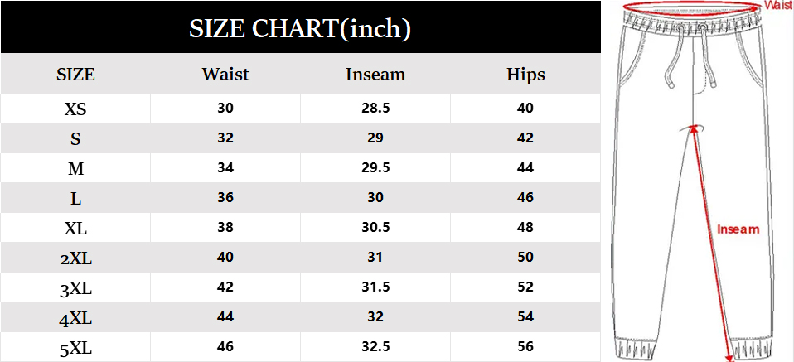Select the 5XL size row label
This screenshot has width=794, height=362.
click(x=75, y=348)
